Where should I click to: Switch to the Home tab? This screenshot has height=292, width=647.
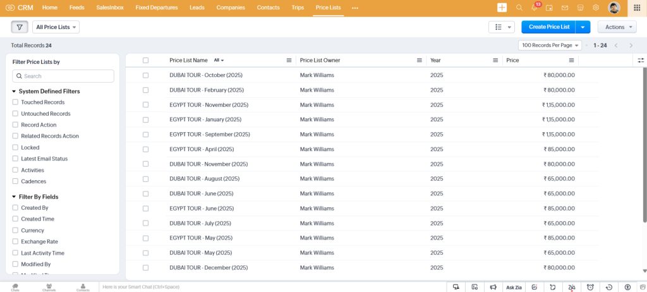tap(50, 8)
